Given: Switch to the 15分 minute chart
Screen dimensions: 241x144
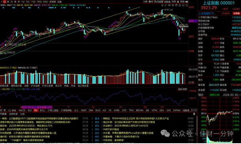Looking at the screenshot, I should click(33, 2).
